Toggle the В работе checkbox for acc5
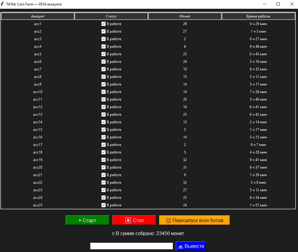 [103, 54]
